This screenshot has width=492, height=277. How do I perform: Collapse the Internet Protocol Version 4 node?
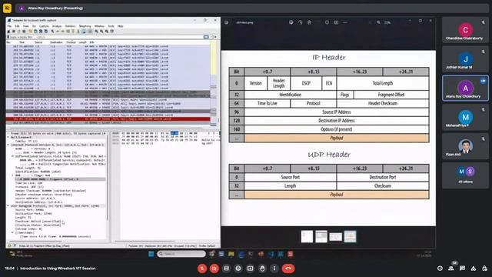coord(8,145)
